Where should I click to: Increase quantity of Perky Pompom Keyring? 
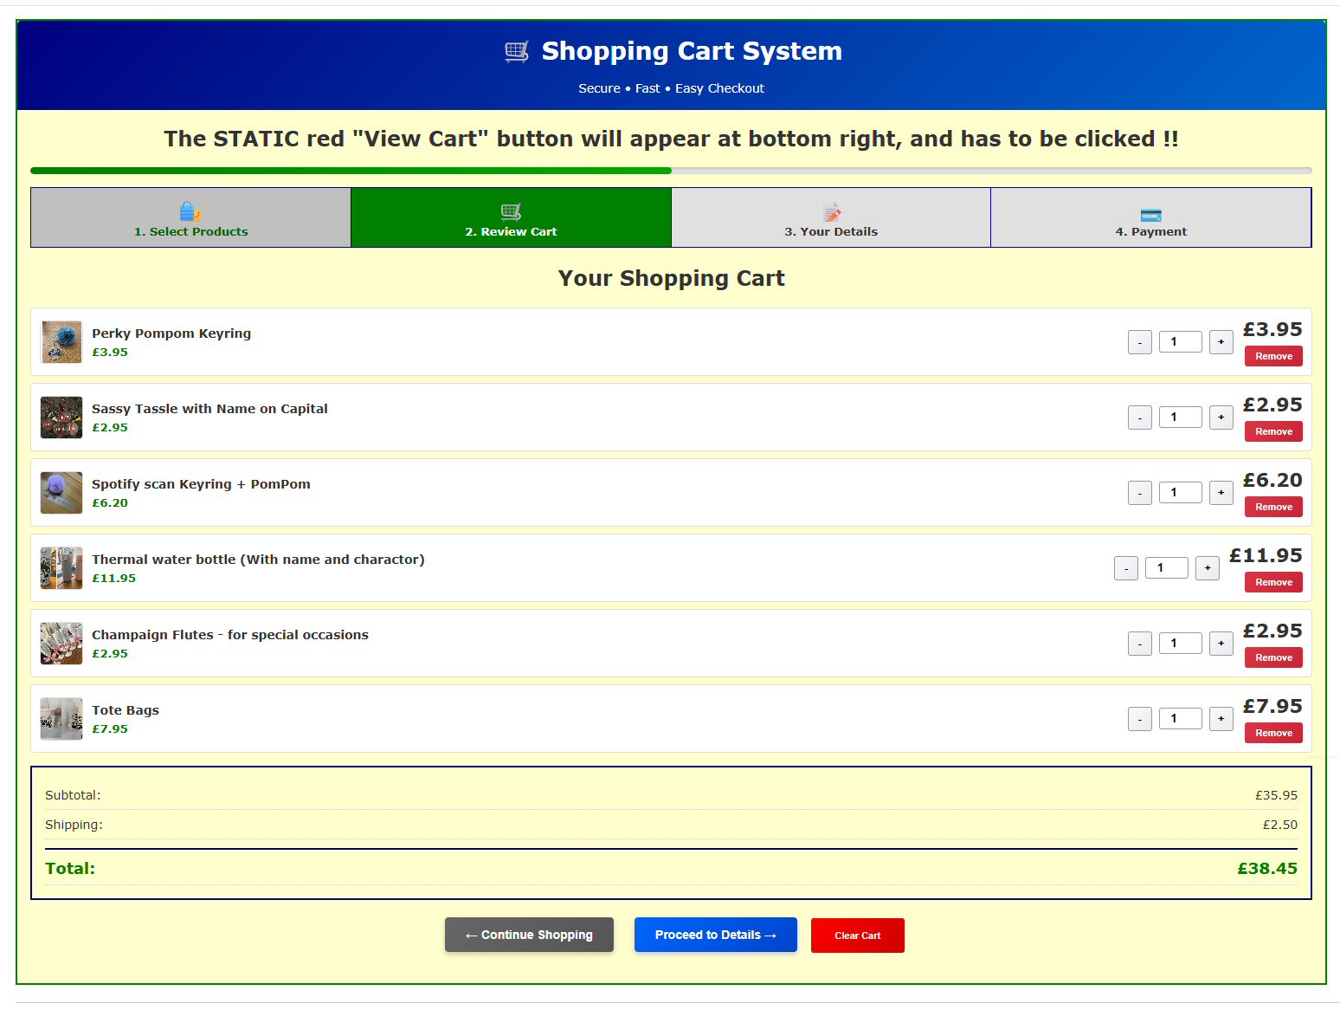coord(1221,342)
